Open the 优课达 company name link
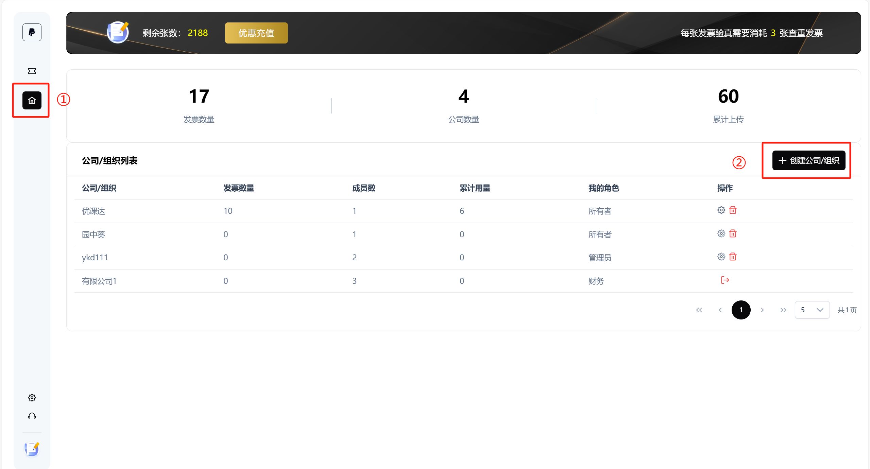The width and height of the screenshot is (870, 469). point(93,211)
